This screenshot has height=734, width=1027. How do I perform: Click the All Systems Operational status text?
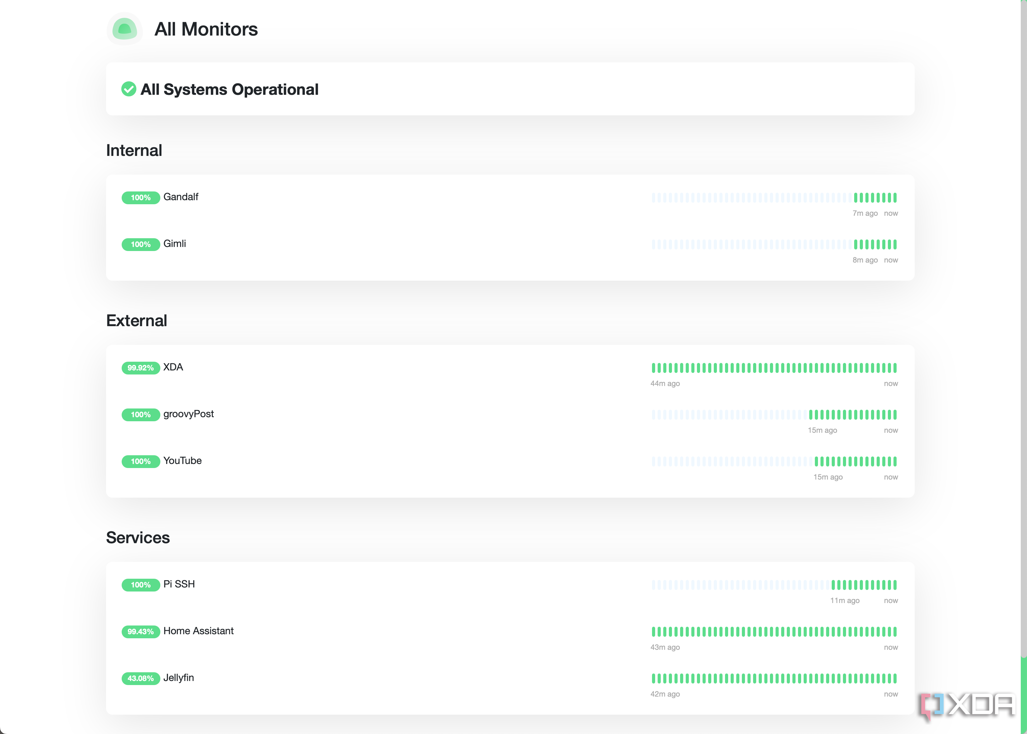229,89
